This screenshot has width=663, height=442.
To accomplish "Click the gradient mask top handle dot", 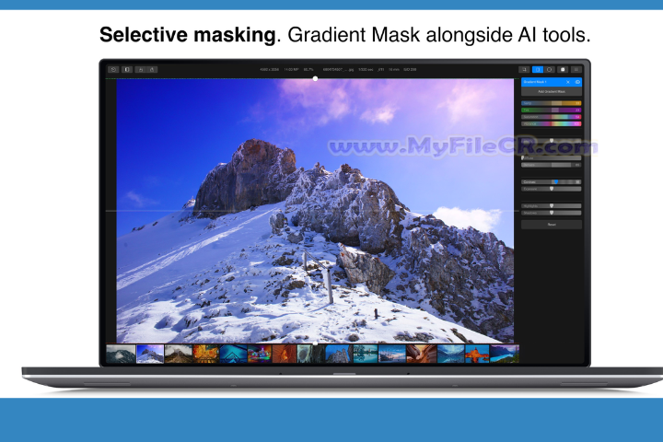I will coord(315,78).
